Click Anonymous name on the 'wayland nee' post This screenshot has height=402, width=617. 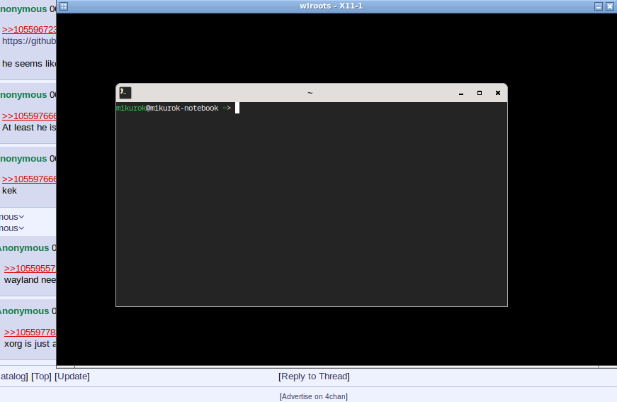[x=24, y=248]
